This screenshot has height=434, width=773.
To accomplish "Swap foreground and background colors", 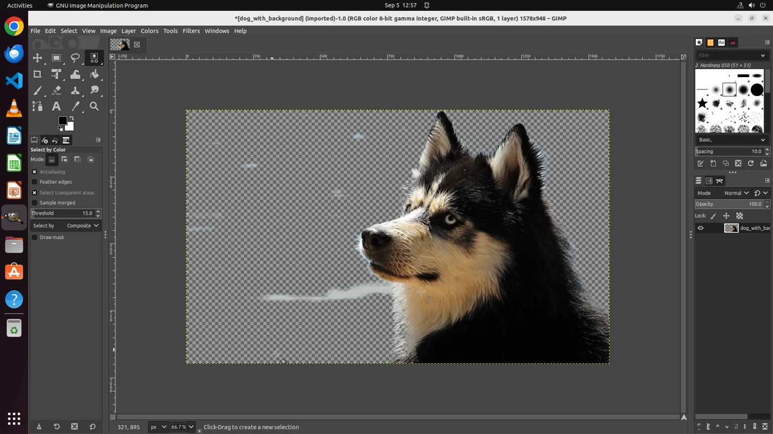I will (x=71, y=118).
